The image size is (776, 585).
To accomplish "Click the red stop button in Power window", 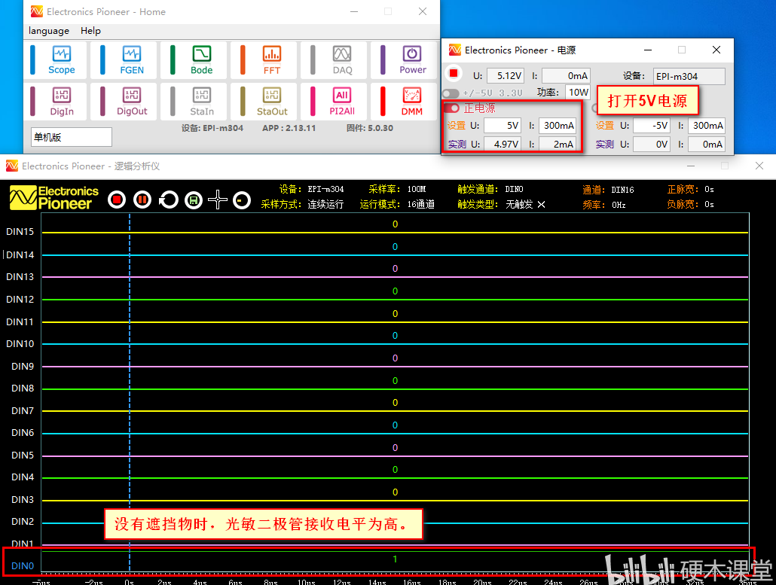I will click(x=454, y=74).
